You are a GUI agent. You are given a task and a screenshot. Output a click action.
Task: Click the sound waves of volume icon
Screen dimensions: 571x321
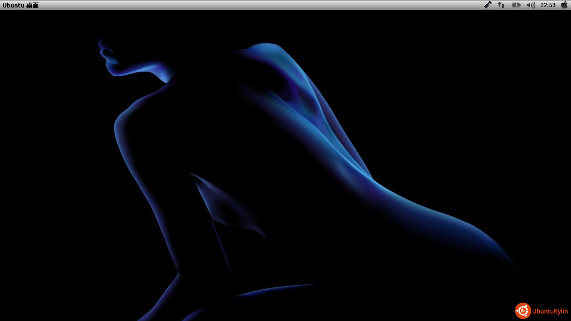(x=533, y=5)
